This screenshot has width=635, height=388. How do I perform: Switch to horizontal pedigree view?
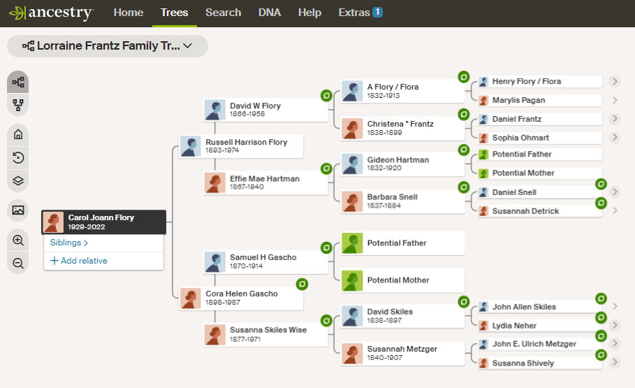[x=18, y=82]
